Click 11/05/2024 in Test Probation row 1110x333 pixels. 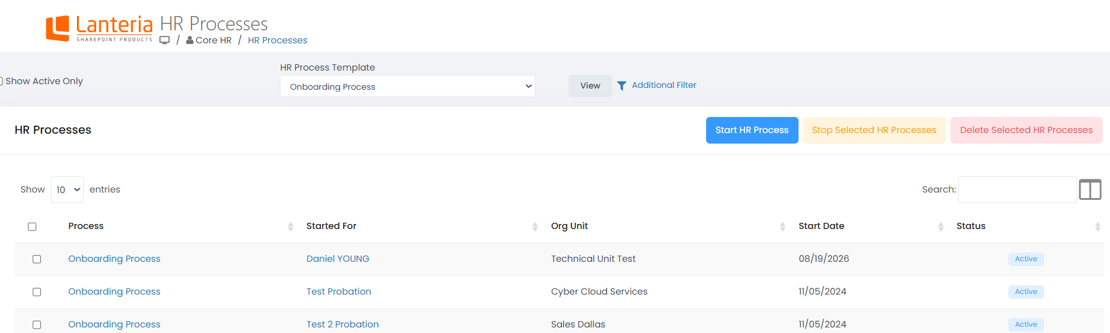(823, 292)
